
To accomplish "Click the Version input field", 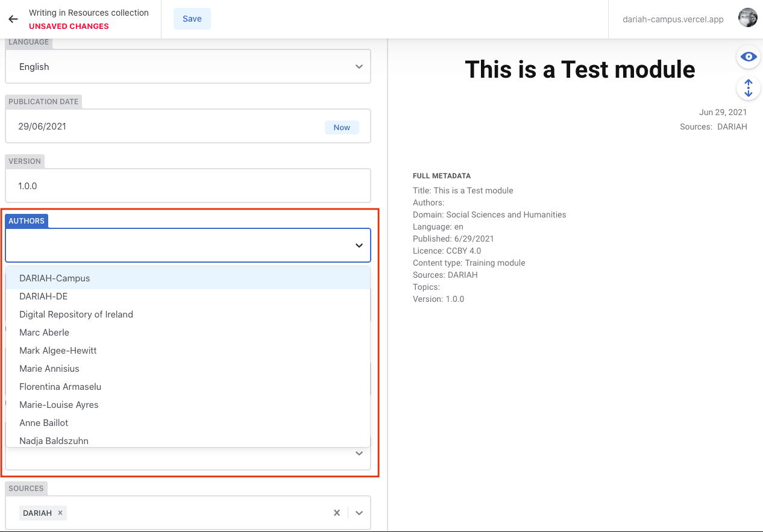I will [187, 186].
